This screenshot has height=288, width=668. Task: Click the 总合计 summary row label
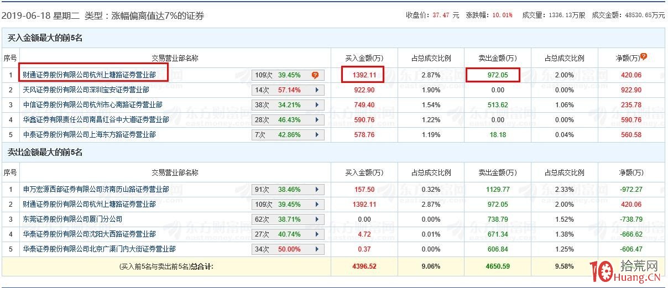[166, 266]
